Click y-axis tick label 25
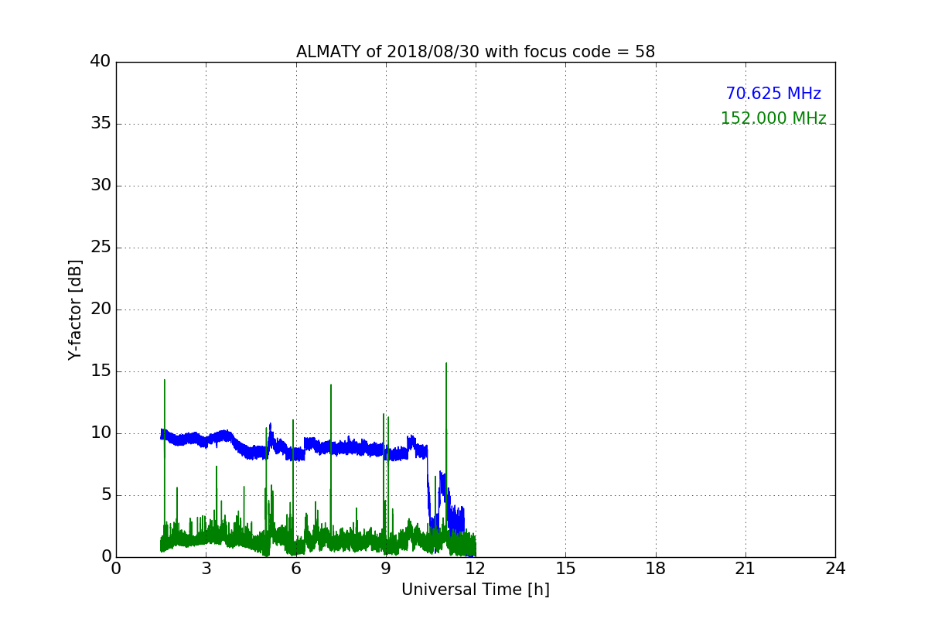Viewport: 928px width, 619px height. point(100,248)
